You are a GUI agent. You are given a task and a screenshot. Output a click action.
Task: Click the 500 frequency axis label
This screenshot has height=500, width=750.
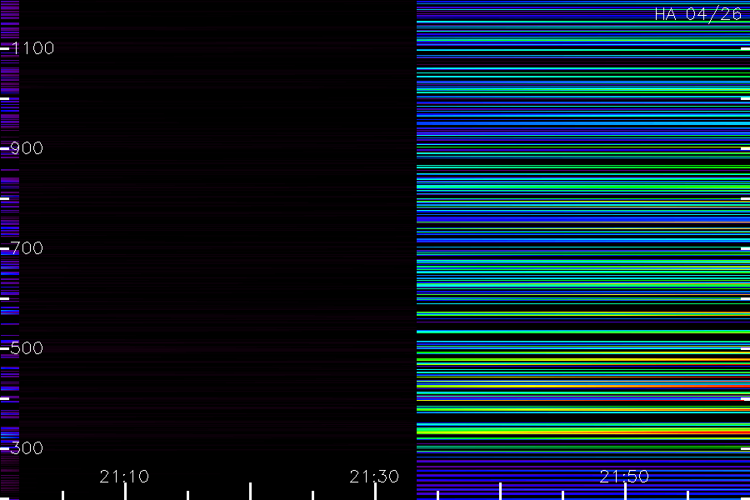(x=27, y=347)
